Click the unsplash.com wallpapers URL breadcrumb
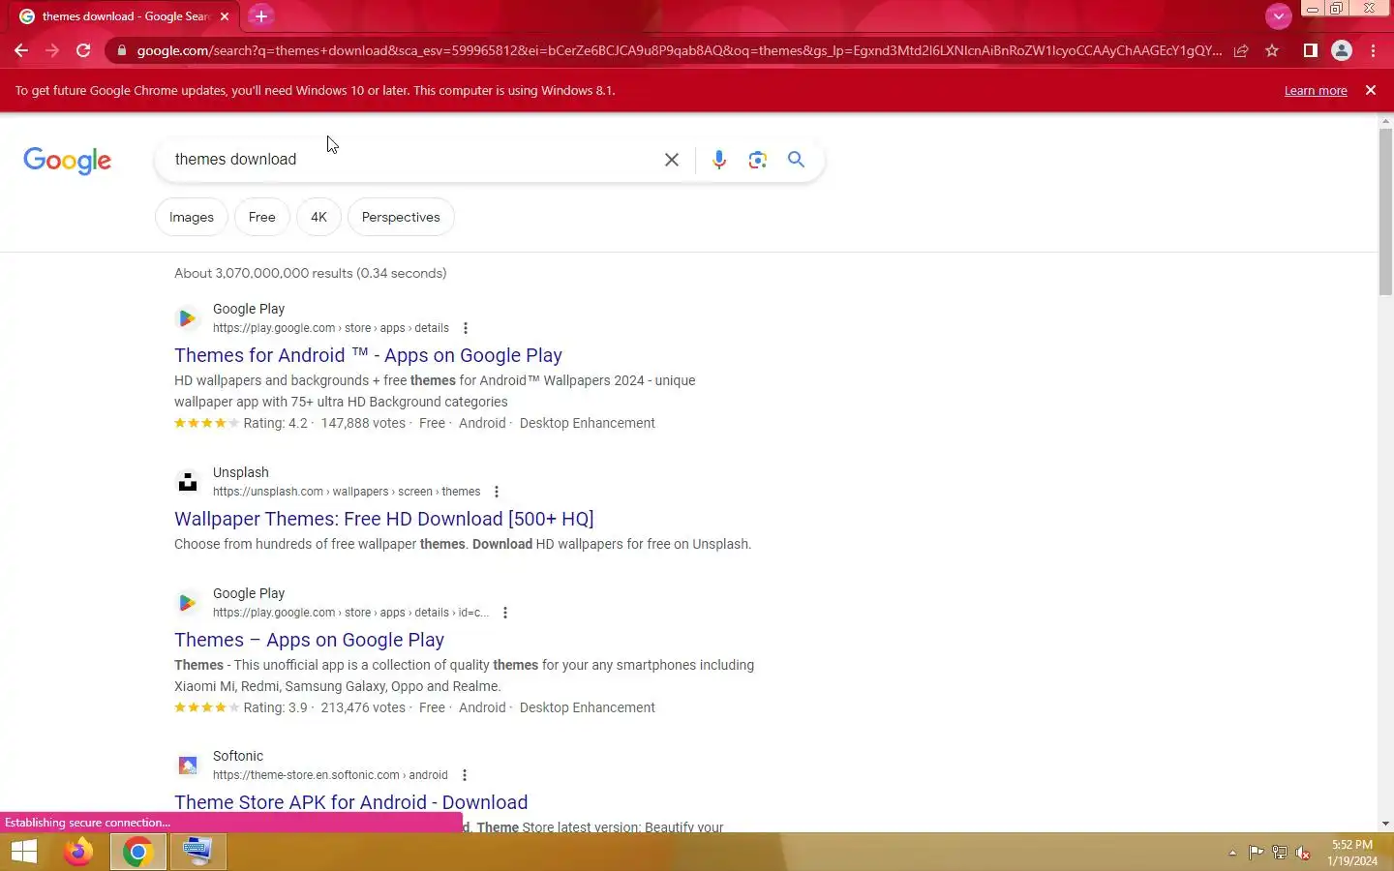Screen dimensions: 1394x871 (x=347, y=492)
